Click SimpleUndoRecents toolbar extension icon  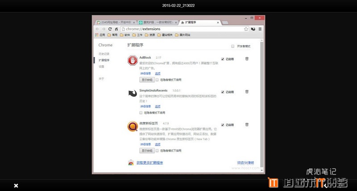[253, 29]
